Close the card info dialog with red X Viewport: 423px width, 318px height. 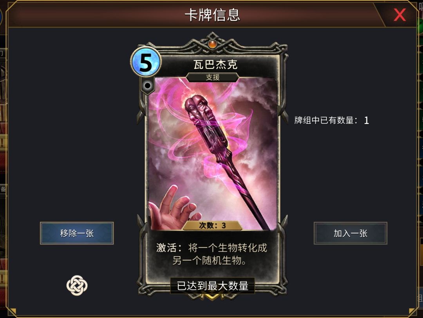click(399, 15)
